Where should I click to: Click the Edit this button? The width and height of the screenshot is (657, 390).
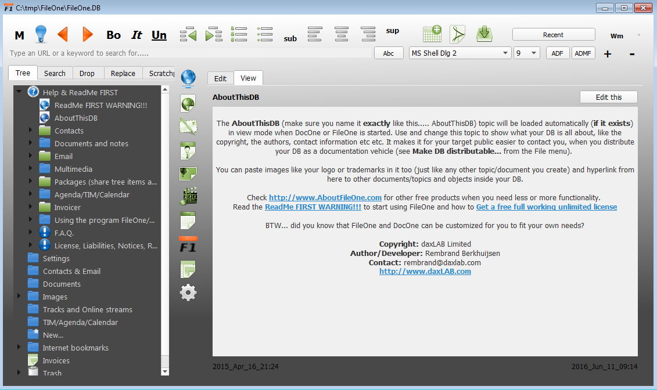pos(608,97)
